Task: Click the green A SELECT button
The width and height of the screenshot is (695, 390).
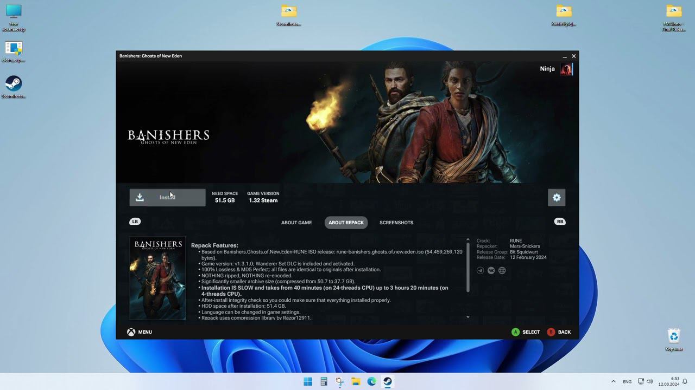Action: (x=526, y=332)
